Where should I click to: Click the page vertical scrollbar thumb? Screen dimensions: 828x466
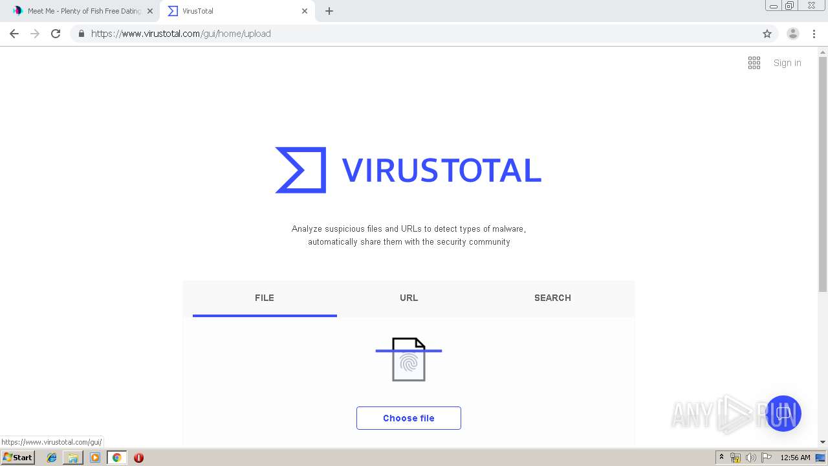(x=823, y=175)
